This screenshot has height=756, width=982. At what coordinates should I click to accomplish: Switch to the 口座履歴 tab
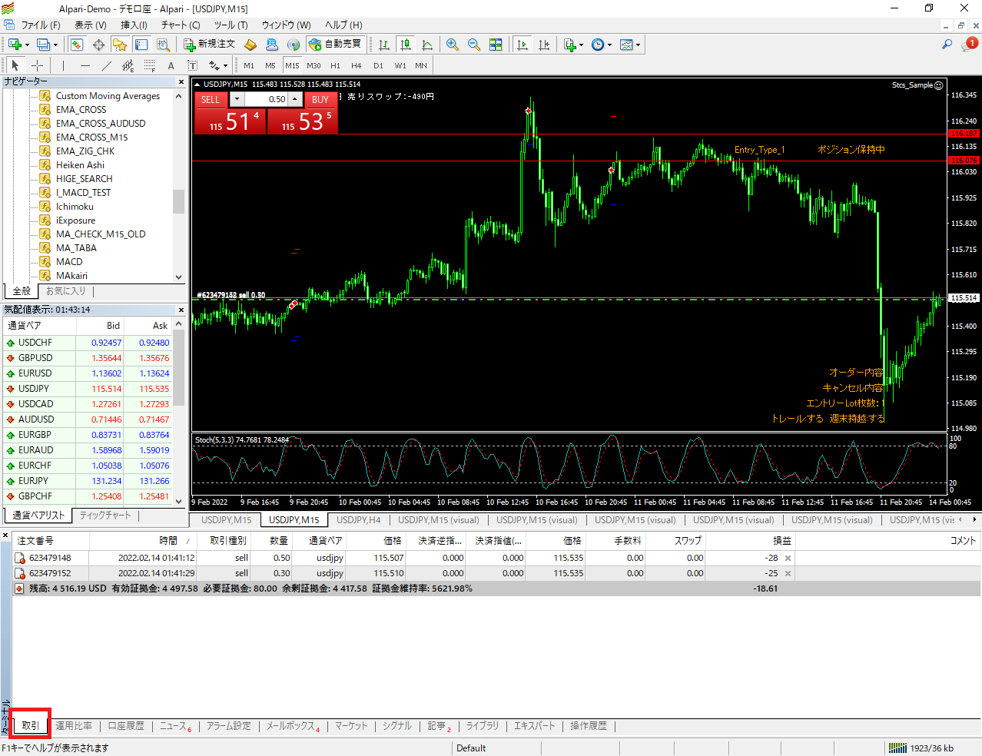126,726
